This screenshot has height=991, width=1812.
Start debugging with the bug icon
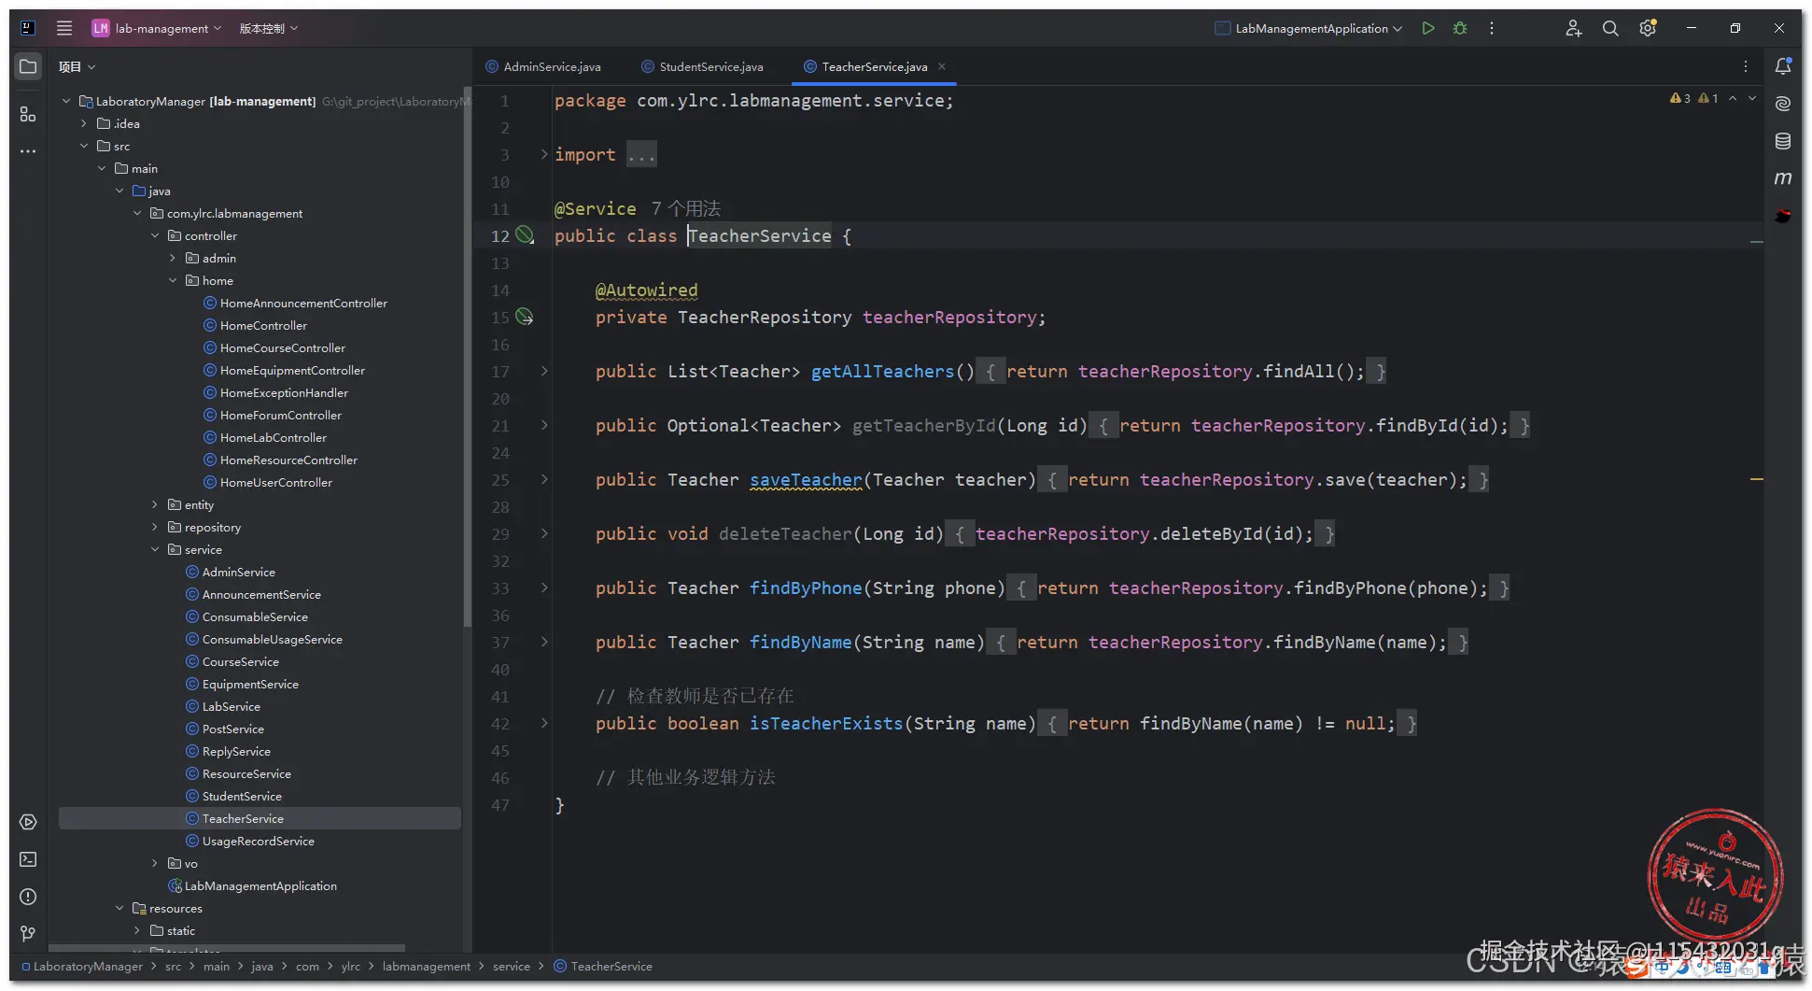(1460, 28)
